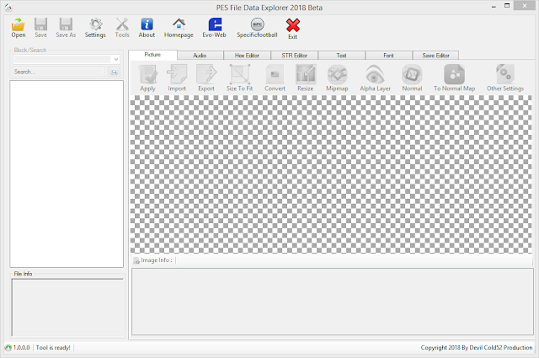This screenshot has width=539, height=358.
Task: Click the checkered image preview area
Action: click(331, 174)
